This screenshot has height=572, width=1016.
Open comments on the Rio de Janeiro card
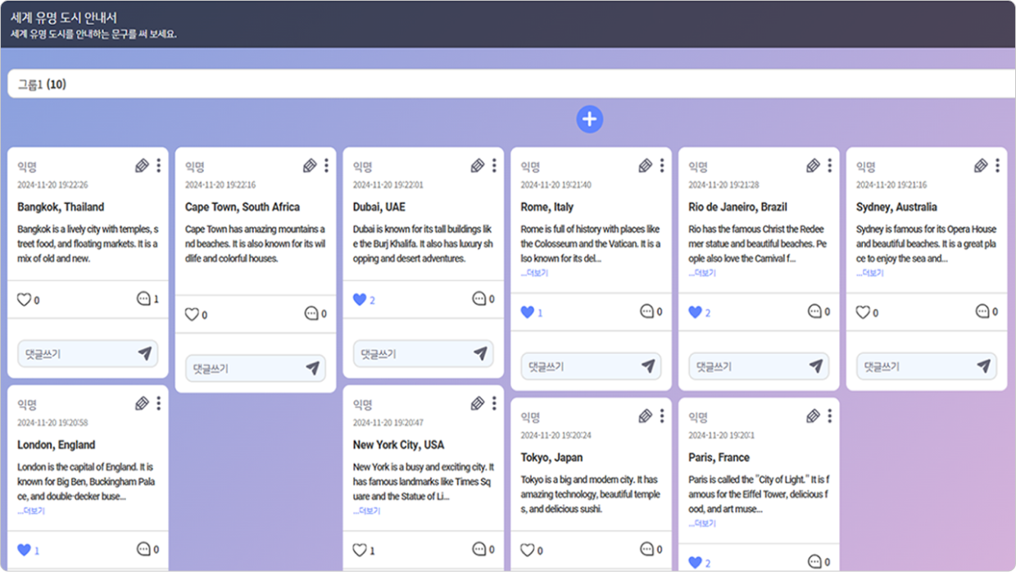tap(814, 311)
